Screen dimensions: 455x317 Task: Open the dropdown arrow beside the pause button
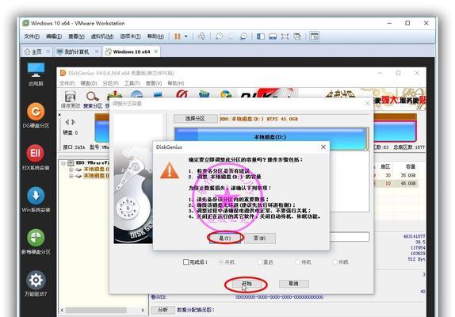pyautogui.click(x=186, y=36)
